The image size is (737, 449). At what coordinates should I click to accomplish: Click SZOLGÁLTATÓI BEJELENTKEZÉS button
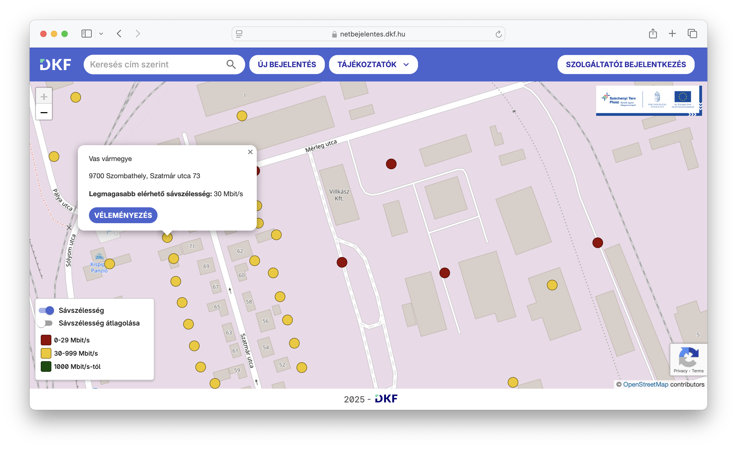pyautogui.click(x=626, y=65)
